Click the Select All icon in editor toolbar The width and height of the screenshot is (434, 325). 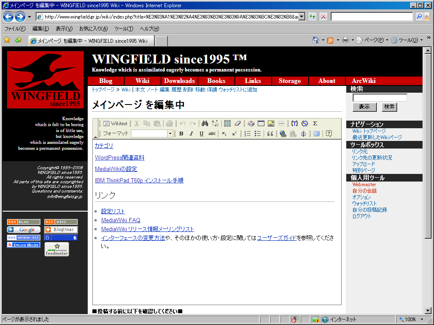tap(227, 124)
